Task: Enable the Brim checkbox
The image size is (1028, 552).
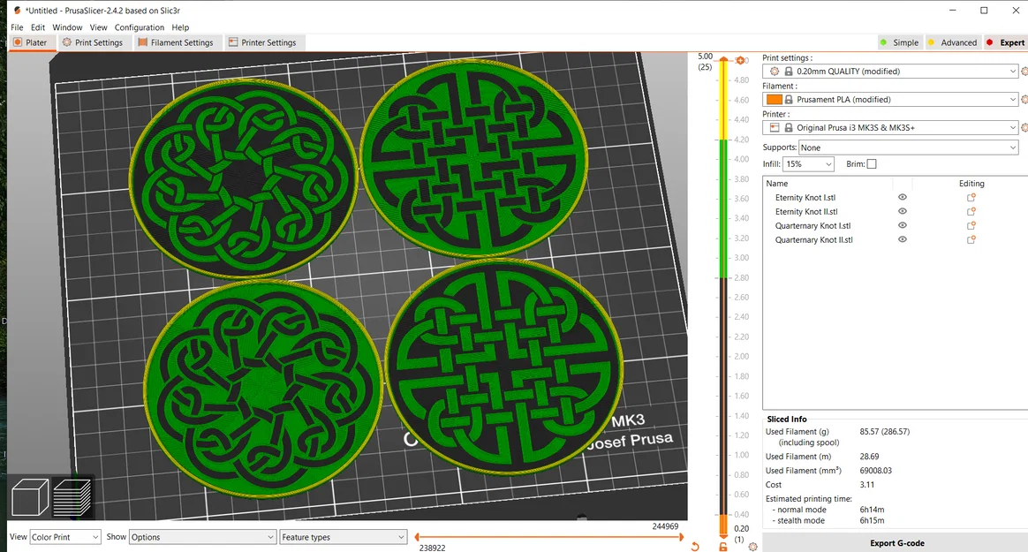Action: pos(872,164)
